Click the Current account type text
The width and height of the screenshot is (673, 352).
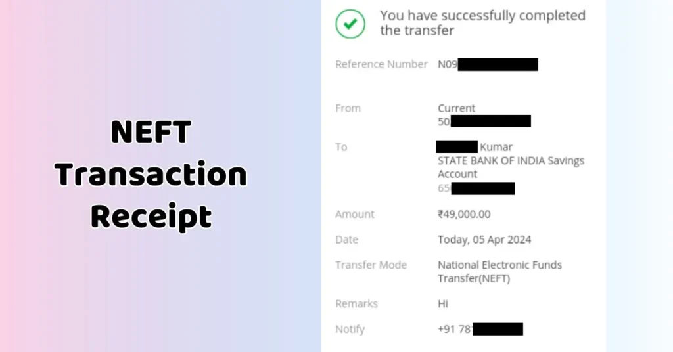click(456, 108)
